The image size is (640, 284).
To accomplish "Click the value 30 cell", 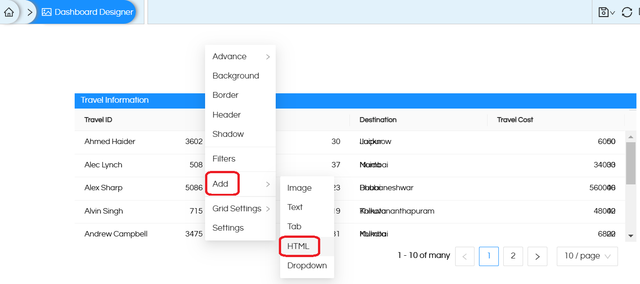I will point(336,142).
